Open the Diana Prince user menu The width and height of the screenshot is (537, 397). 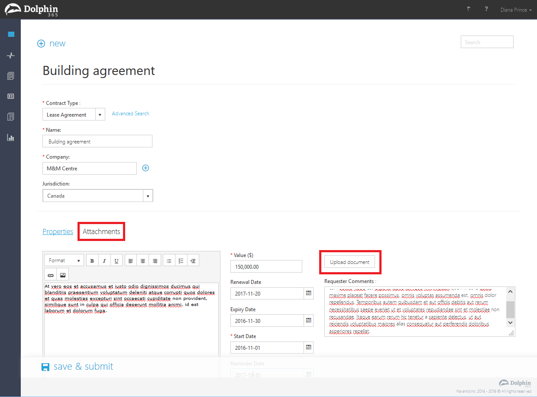pyautogui.click(x=516, y=10)
